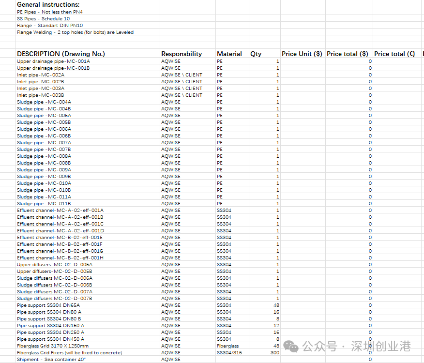Select 'Pipe support SS304 DN65A' cell
This screenshot has width=424, height=363.
click(88, 305)
